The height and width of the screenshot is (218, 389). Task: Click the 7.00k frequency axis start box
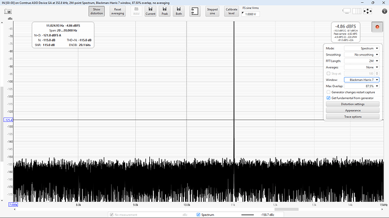pos(13,205)
